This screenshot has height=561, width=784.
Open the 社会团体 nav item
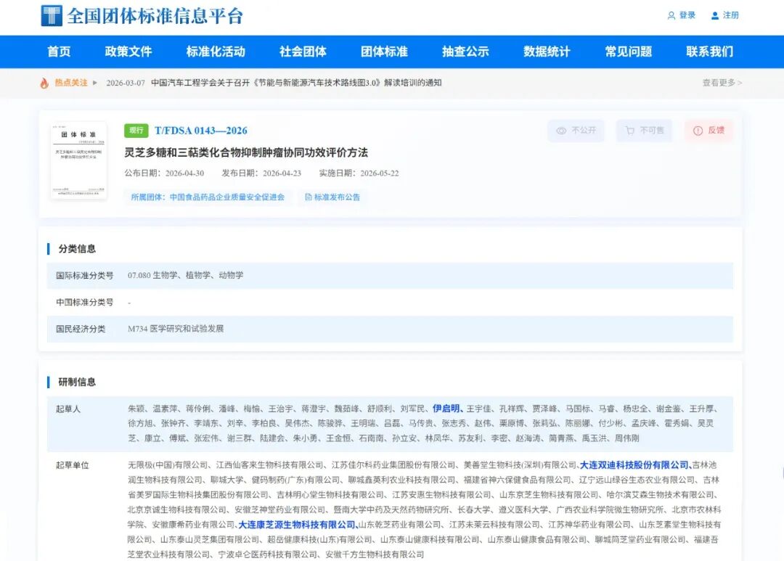(303, 52)
